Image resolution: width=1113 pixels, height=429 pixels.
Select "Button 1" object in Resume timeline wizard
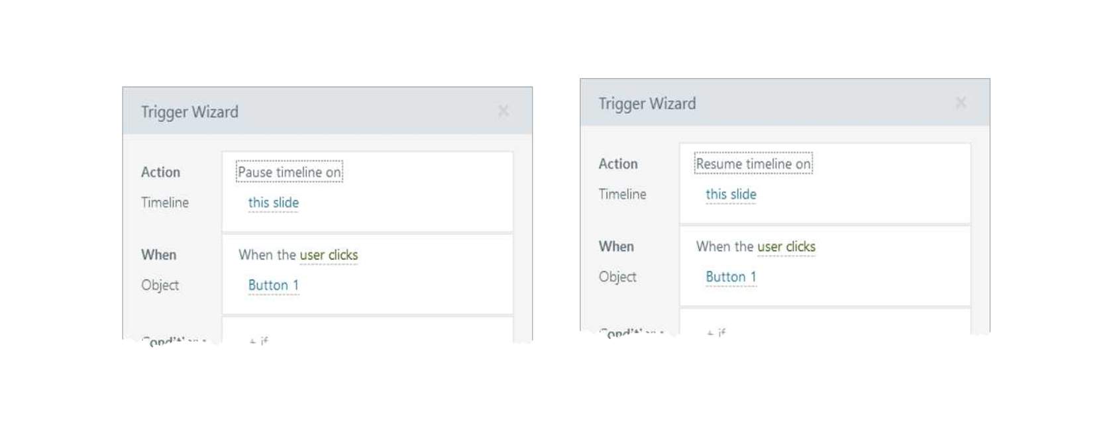click(731, 277)
